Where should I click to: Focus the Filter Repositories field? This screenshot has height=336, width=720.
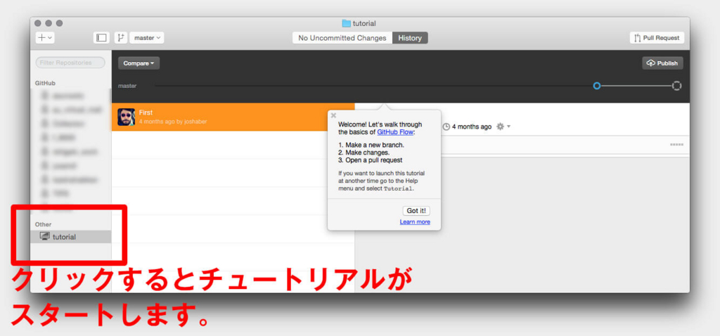point(70,63)
